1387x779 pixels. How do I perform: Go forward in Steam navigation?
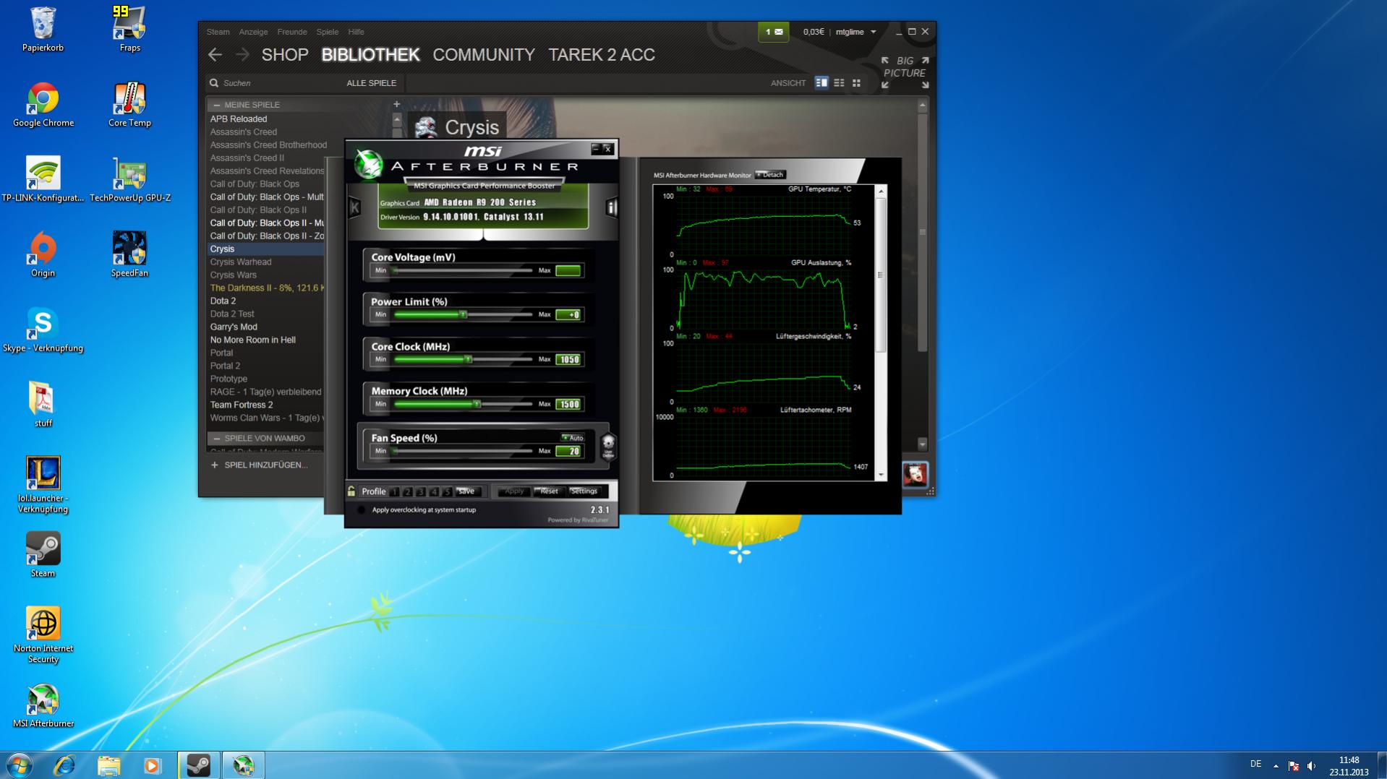pyautogui.click(x=242, y=55)
